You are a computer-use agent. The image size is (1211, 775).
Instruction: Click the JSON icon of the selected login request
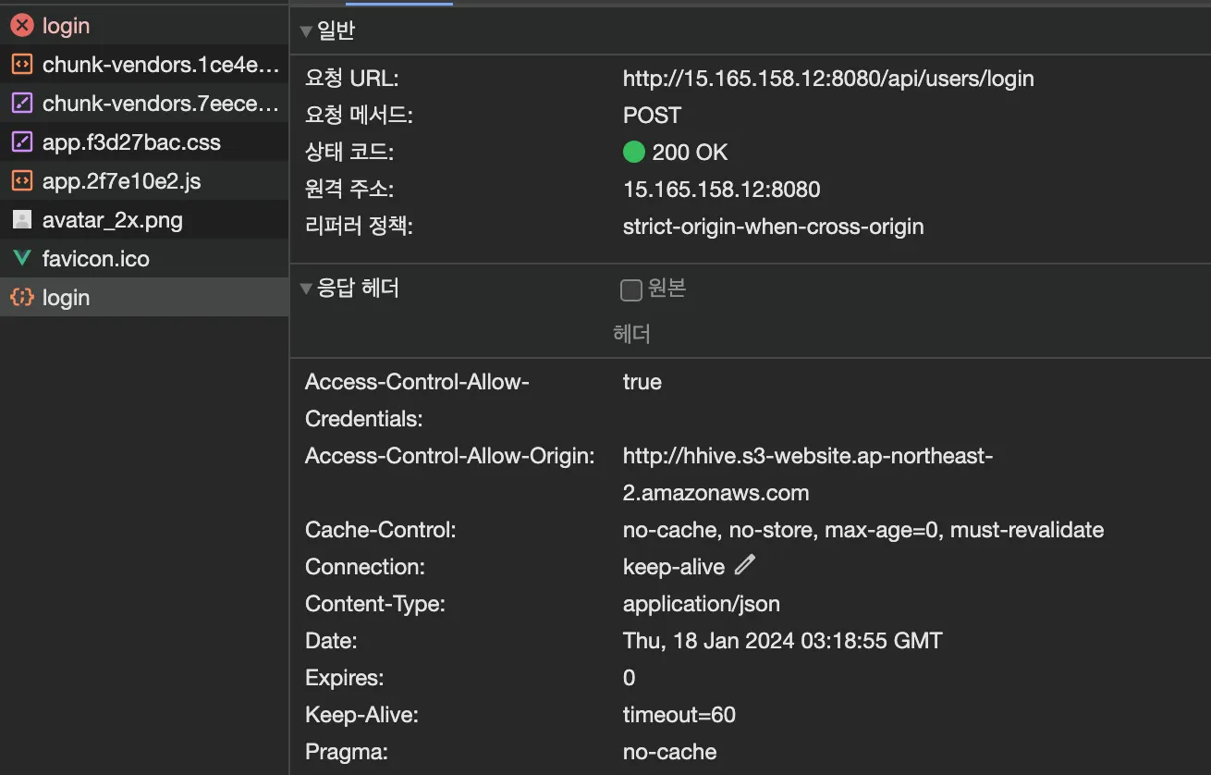tap(22, 298)
